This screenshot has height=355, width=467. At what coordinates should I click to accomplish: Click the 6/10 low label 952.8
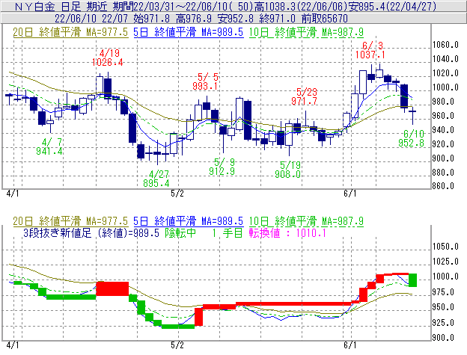tap(411, 143)
